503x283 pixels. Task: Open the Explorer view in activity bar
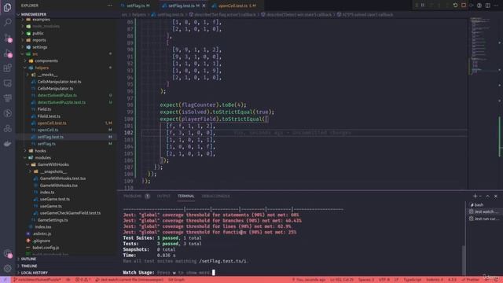(7, 7)
